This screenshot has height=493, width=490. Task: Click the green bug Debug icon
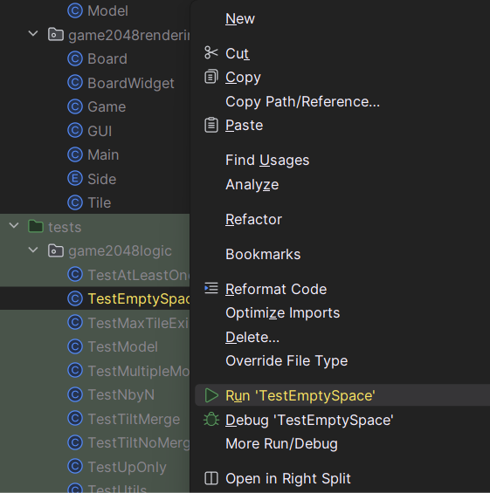[x=211, y=420]
